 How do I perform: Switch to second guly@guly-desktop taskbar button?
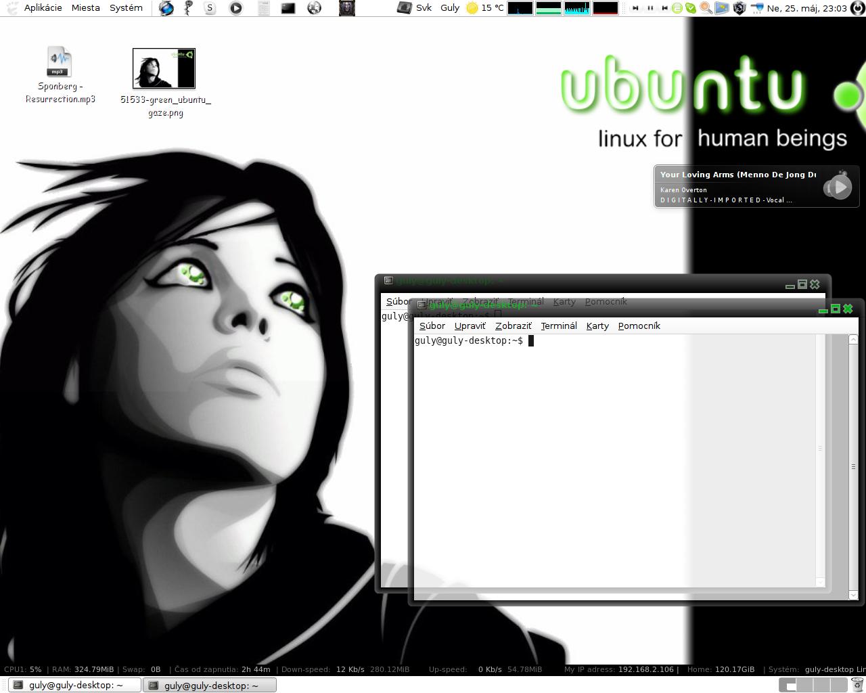pyautogui.click(x=210, y=685)
